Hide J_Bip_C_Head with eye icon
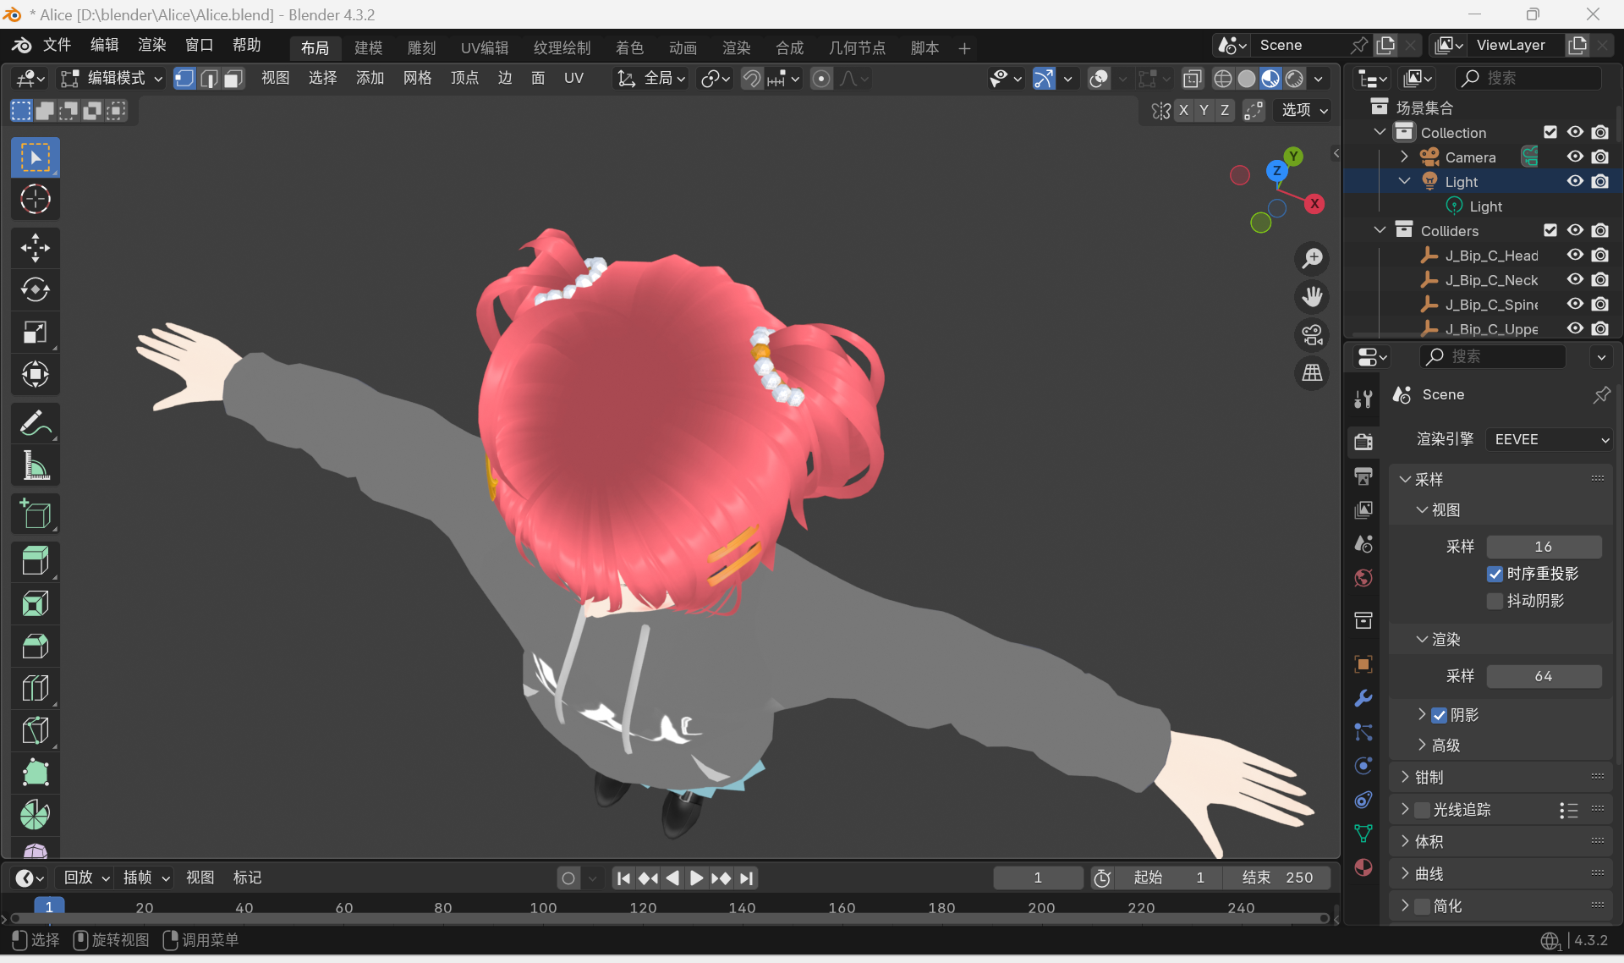Screen dimensions: 1624x963 (x=1574, y=255)
